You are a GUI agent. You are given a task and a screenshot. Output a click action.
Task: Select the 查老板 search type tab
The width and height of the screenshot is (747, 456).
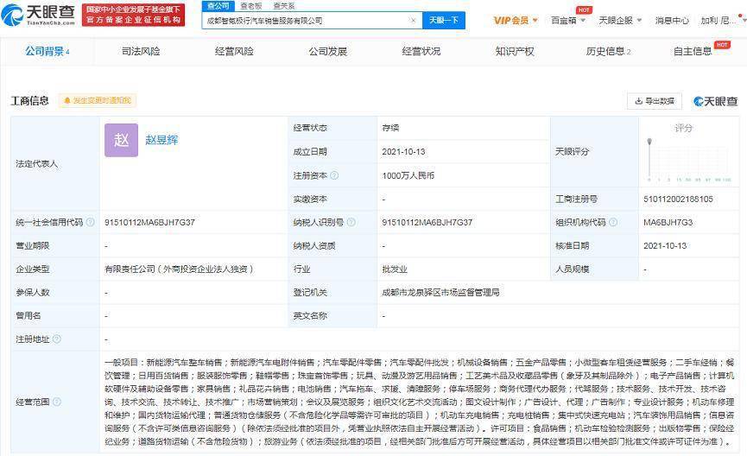[x=251, y=6]
